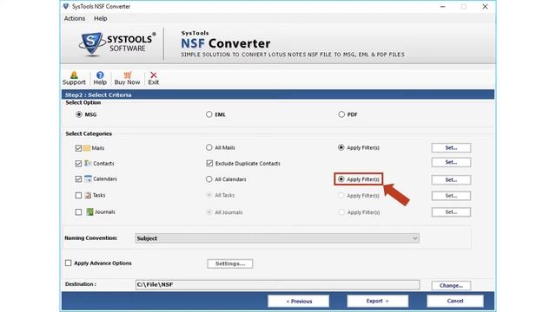This screenshot has height=312, width=556.
Task: Click Change destination button
Action: 451,285
